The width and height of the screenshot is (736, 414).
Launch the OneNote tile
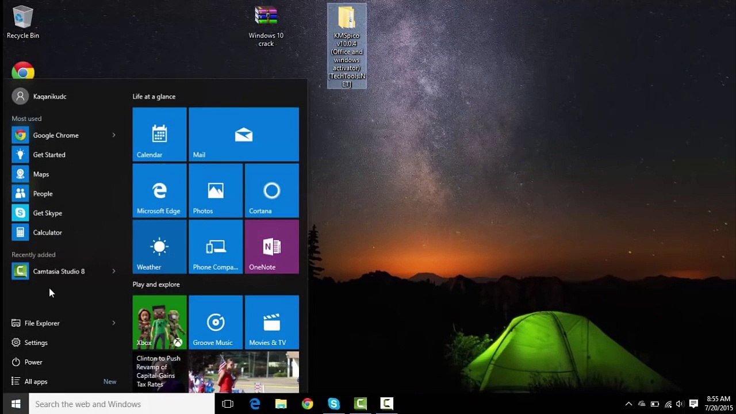(x=272, y=247)
